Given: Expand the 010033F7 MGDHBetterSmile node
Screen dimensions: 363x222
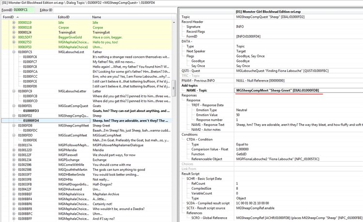Looking at the screenshot, I should tap(14, 174).
